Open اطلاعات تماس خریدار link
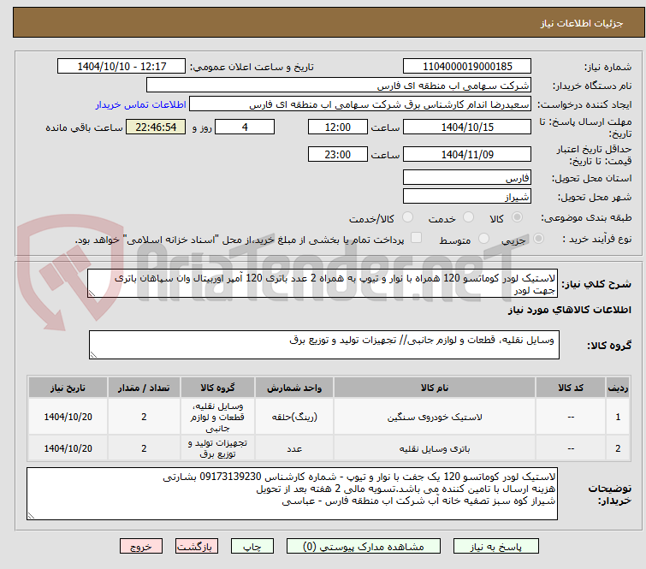 tap(141, 104)
